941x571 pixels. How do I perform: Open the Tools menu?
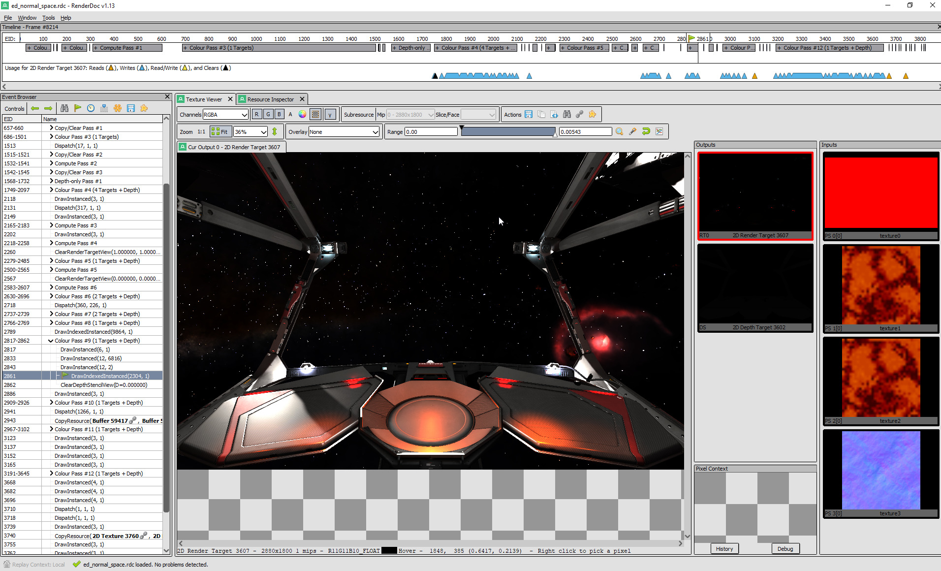[48, 18]
